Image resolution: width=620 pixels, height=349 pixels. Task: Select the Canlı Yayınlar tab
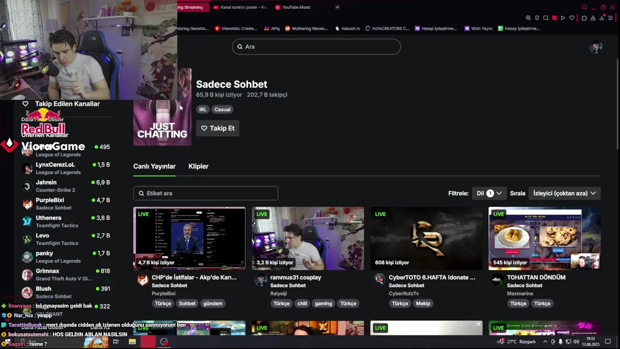click(155, 166)
